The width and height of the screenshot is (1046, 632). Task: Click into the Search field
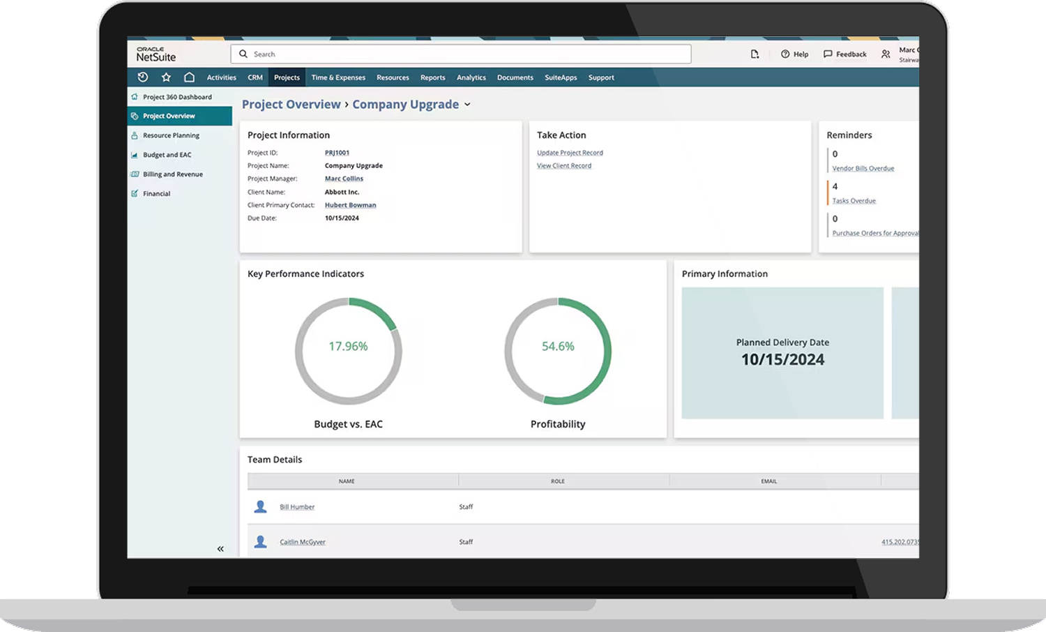coord(460,54)
